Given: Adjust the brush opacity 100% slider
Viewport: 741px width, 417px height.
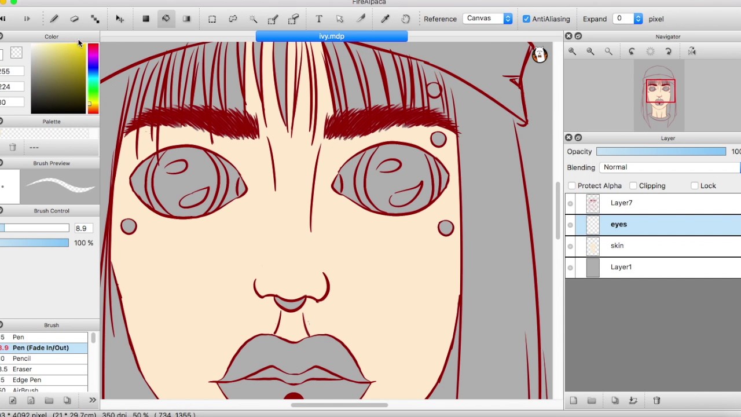Looking at the screenshot, I should [34, 243].
